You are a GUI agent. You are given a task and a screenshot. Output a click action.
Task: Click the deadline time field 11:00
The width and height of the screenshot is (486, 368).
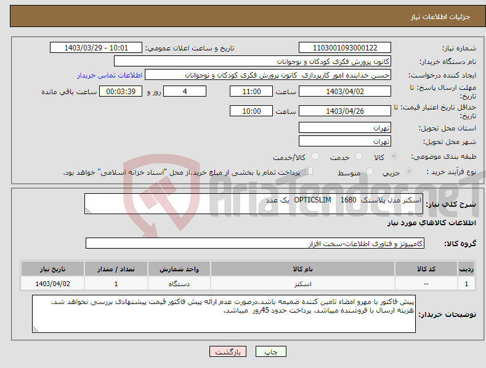click(x=251, y=91)
